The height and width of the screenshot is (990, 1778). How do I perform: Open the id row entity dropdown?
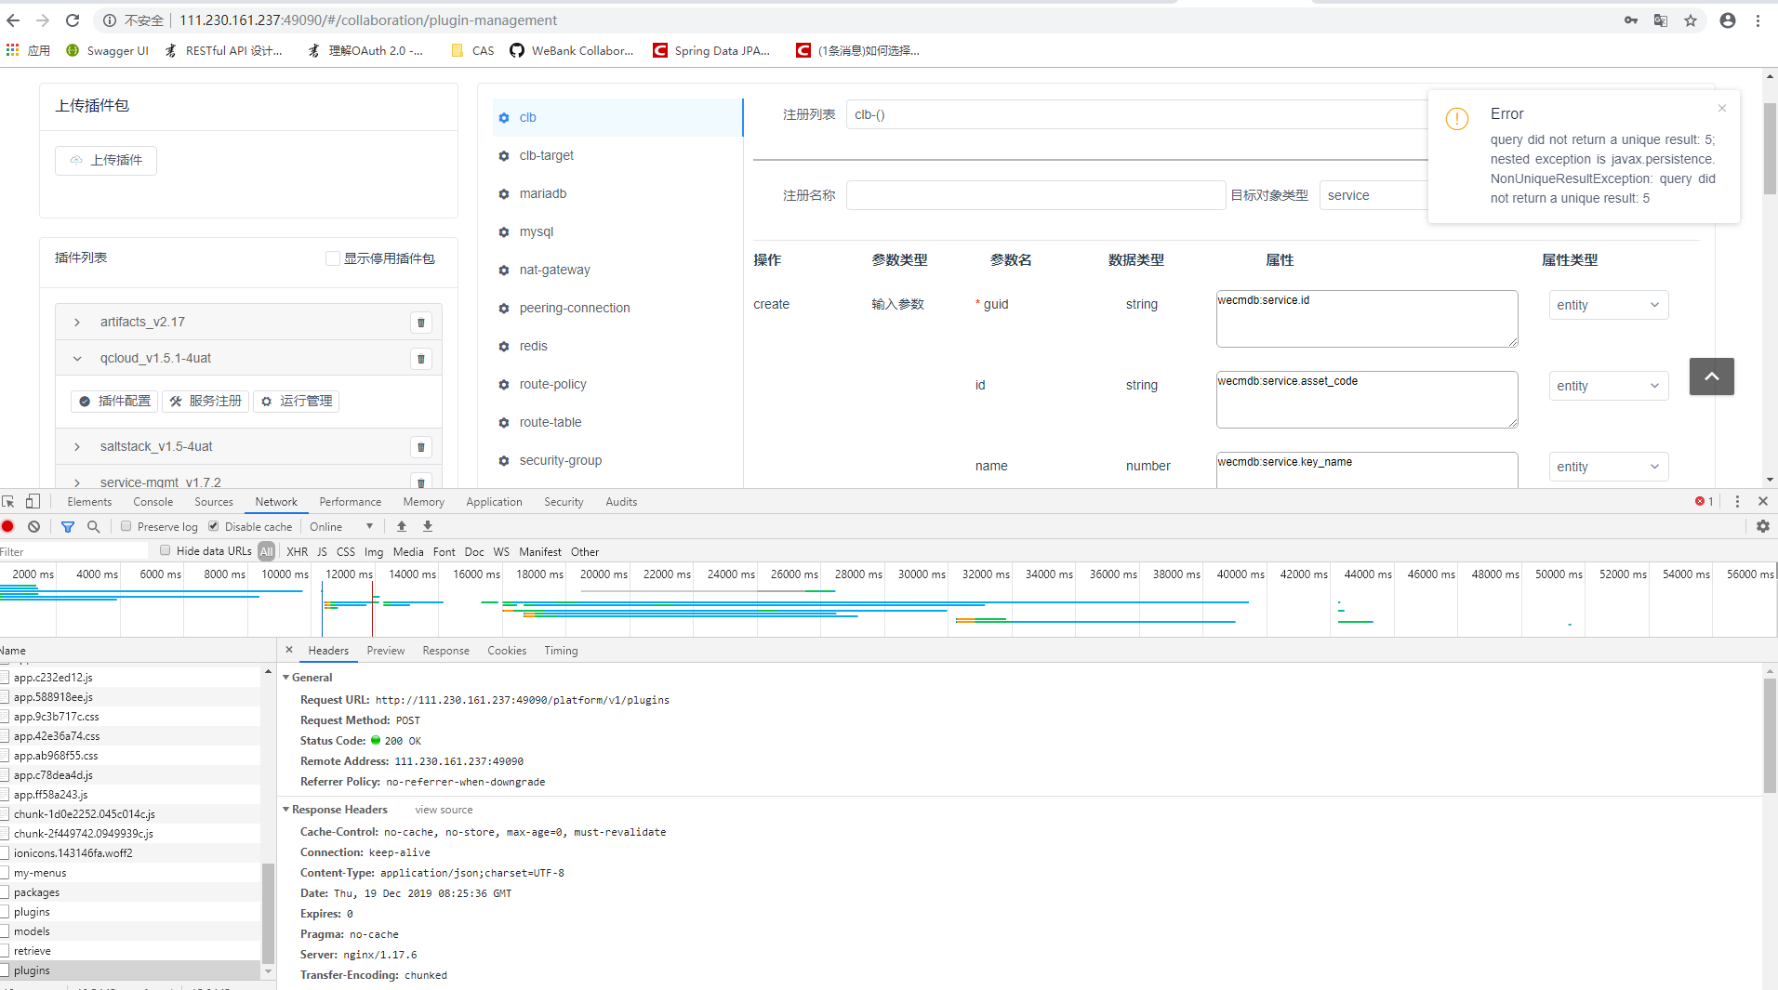[x=1608, y=386]
